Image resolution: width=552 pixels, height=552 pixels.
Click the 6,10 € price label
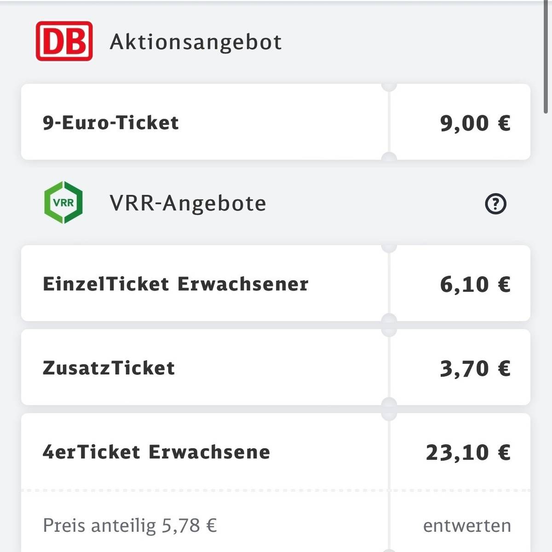[x=477, y=284]
